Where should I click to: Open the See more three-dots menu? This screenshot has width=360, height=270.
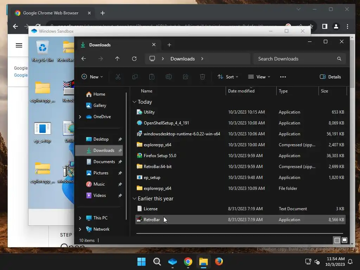coord(283,77)
